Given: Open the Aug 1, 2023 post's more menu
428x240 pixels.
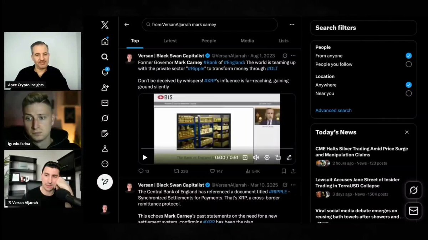Looking at the screenshot, I should (293, 55).
